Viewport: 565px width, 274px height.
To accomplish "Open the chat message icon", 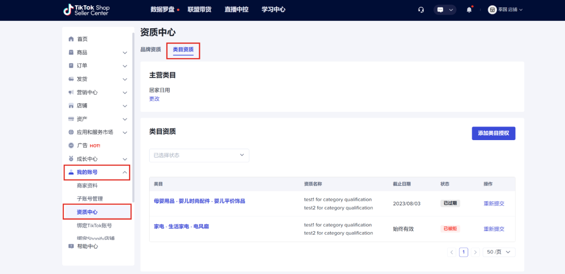I will click(x=440, y=10).
